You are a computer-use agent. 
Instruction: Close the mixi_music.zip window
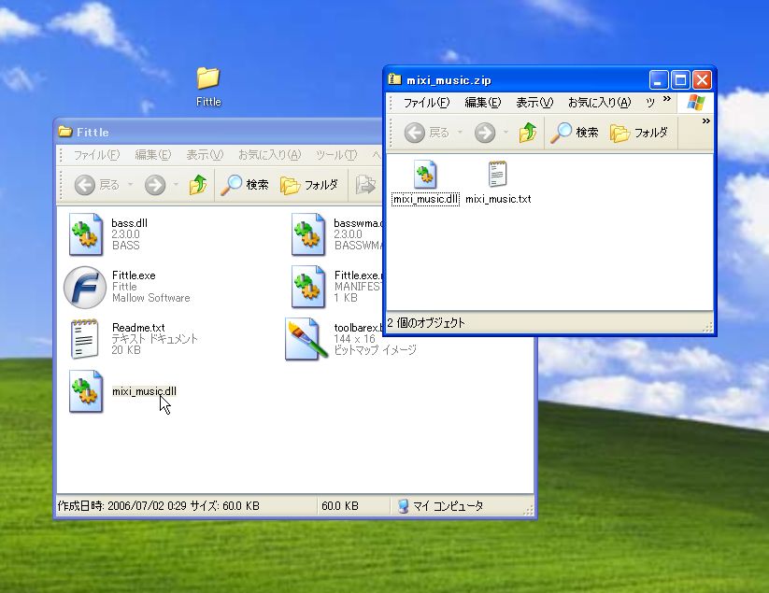point(702,80)
